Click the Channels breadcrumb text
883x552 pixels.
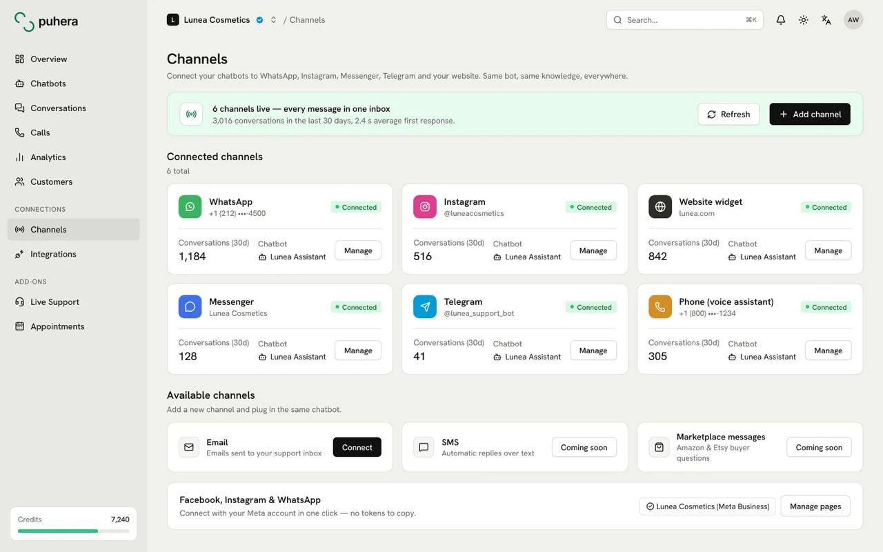pos(307,20)
